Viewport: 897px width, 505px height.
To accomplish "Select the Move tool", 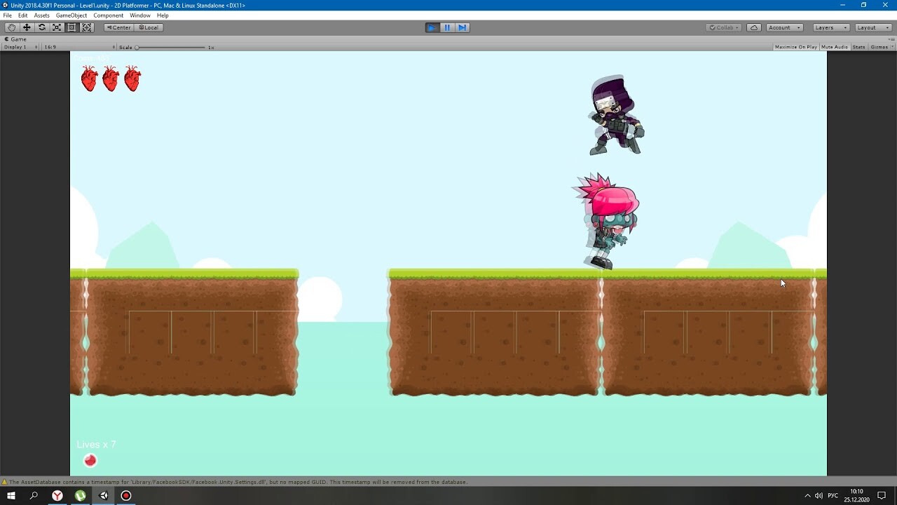I will point(27,27).
